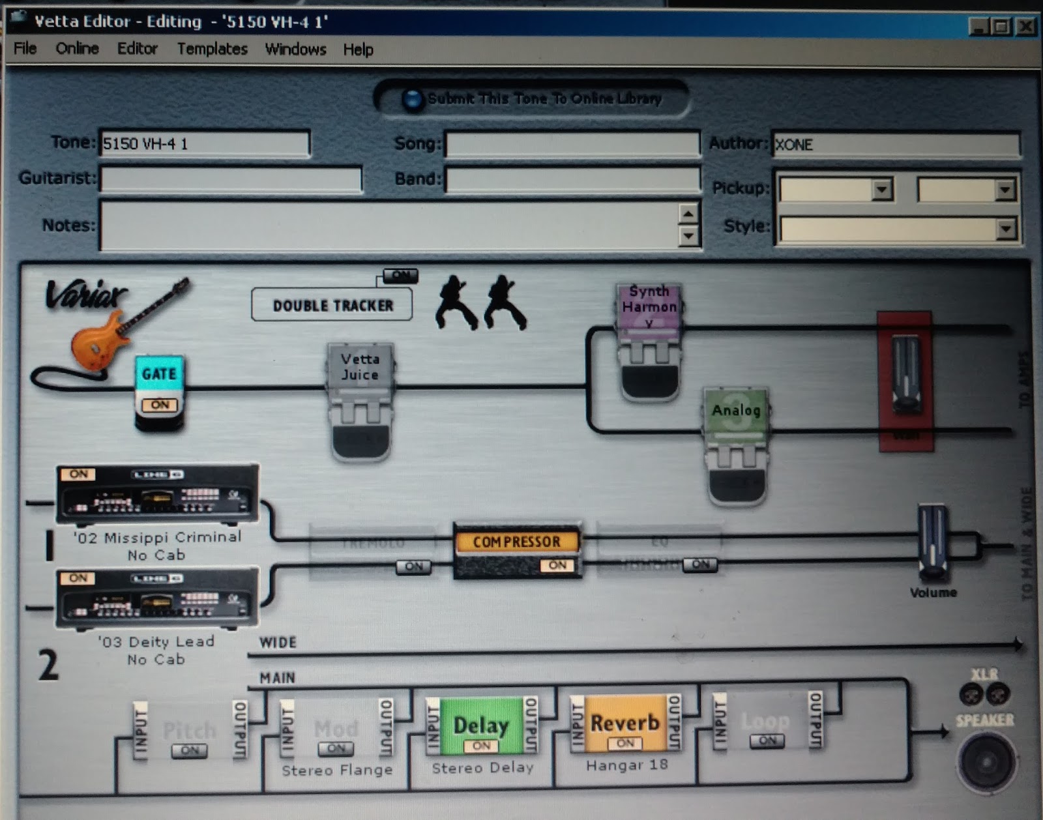Click the MAIN routing label
Screen dimensions: 1043x820
[278, 678]
